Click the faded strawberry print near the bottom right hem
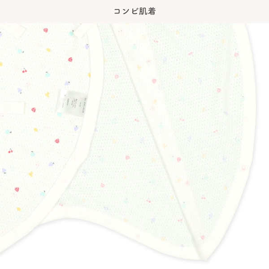The image size is (269, 269). 203,238
